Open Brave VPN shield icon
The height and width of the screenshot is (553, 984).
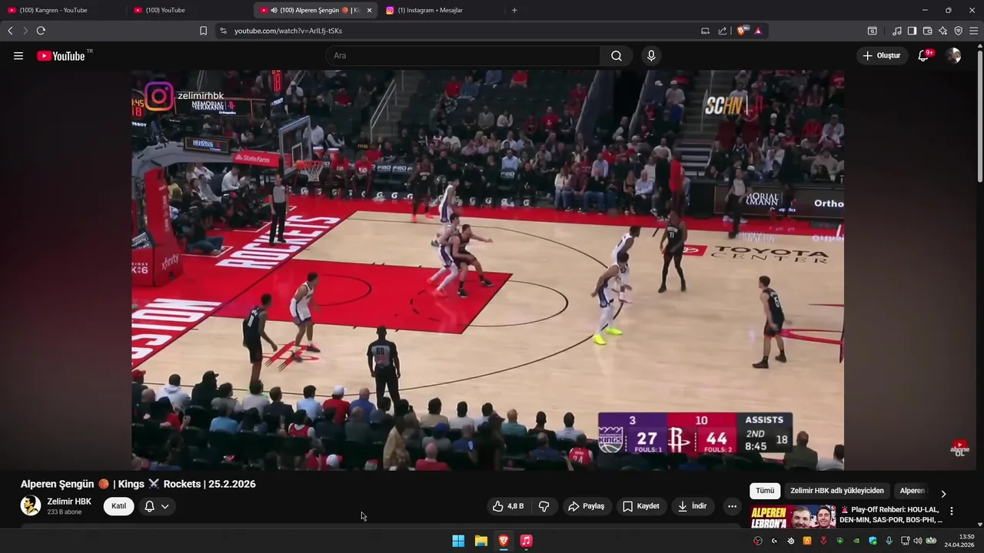(x=958, y=31)
